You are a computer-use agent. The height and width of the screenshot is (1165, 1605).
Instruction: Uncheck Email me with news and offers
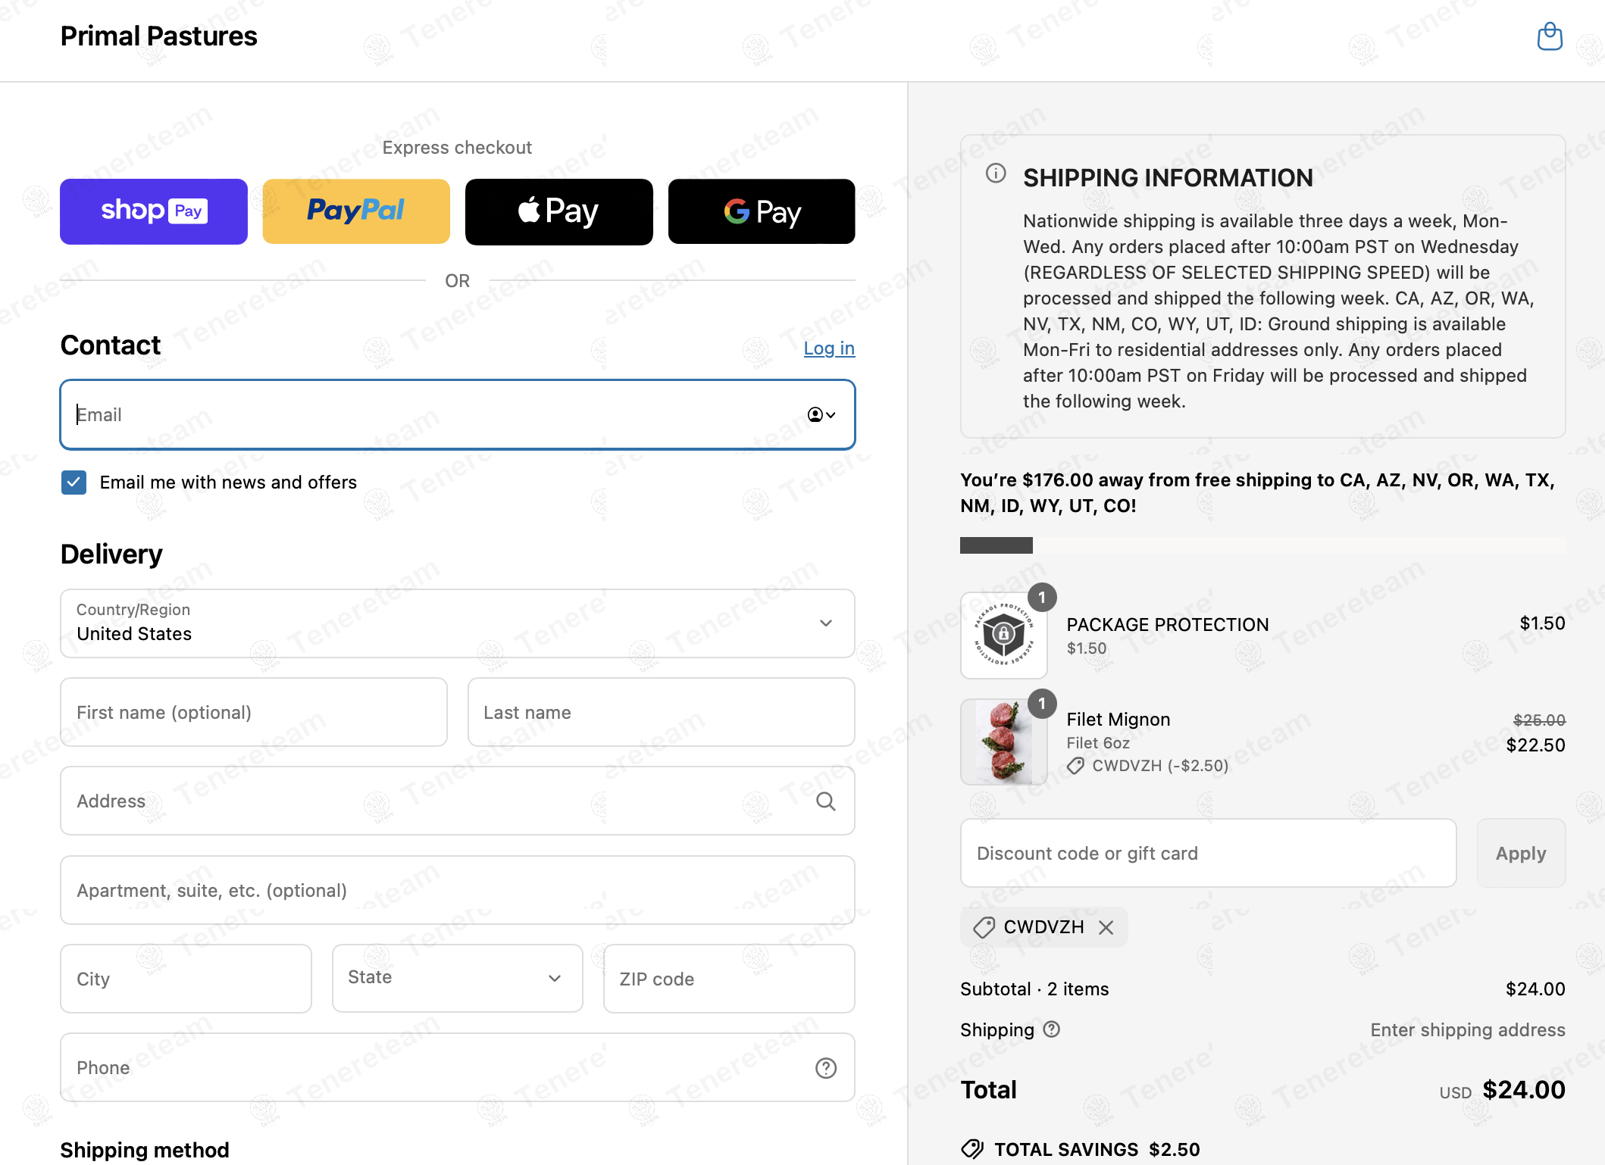[x=74, y=483]
